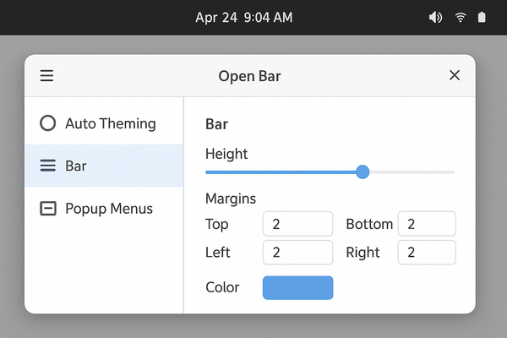The image size is (507, 338).
Task: Open the volume speaker indicator in top panel
Action: pyautogui.click(x=436, y=17)
